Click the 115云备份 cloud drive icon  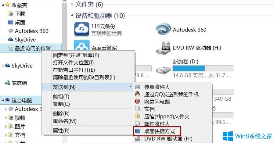click(82, 30)
